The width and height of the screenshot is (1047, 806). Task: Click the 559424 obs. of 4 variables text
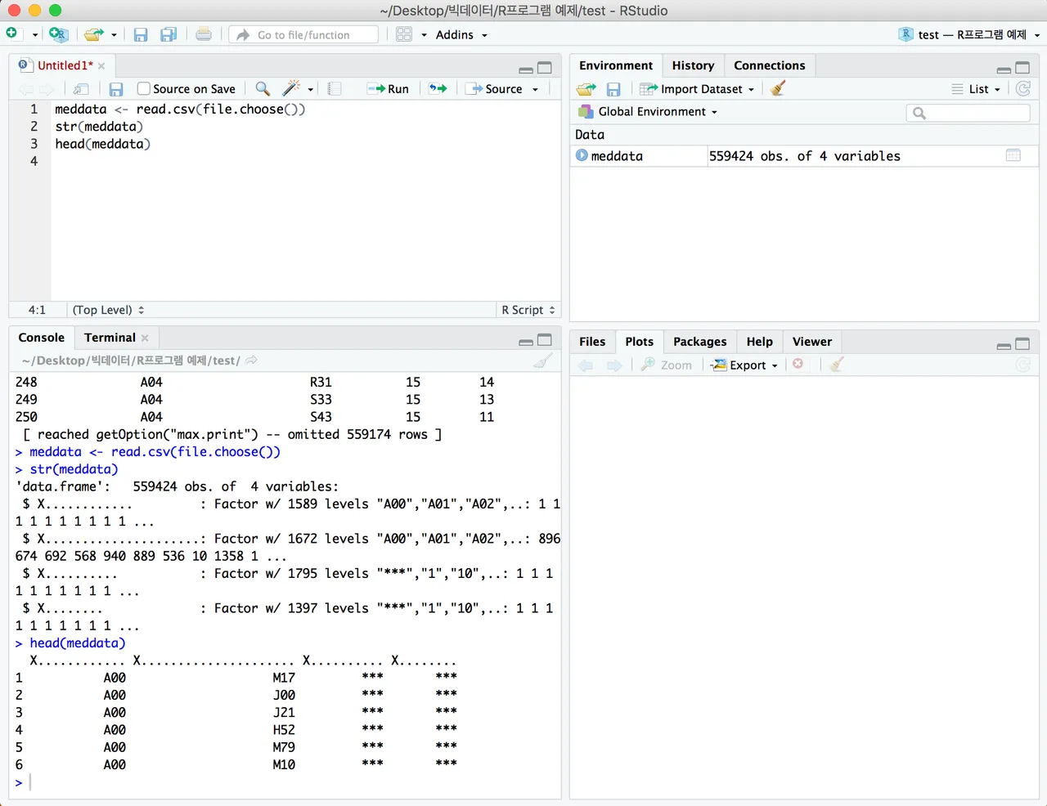(804, 155)
